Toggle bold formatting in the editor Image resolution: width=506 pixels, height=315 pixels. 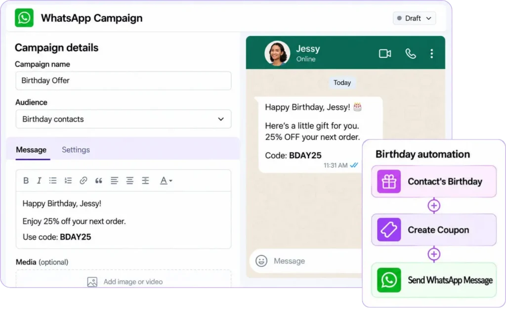[26, 180]
